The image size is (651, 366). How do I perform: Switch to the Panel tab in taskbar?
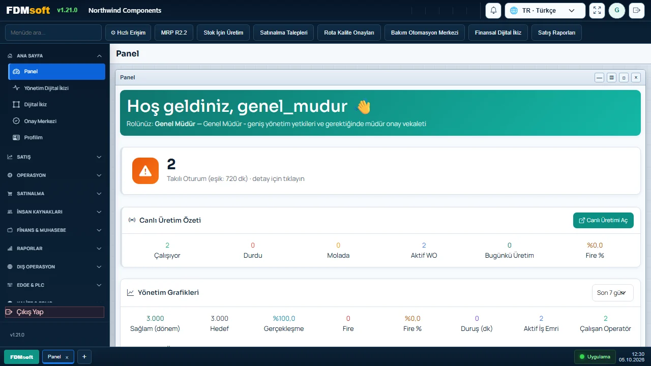pos(58,357)
